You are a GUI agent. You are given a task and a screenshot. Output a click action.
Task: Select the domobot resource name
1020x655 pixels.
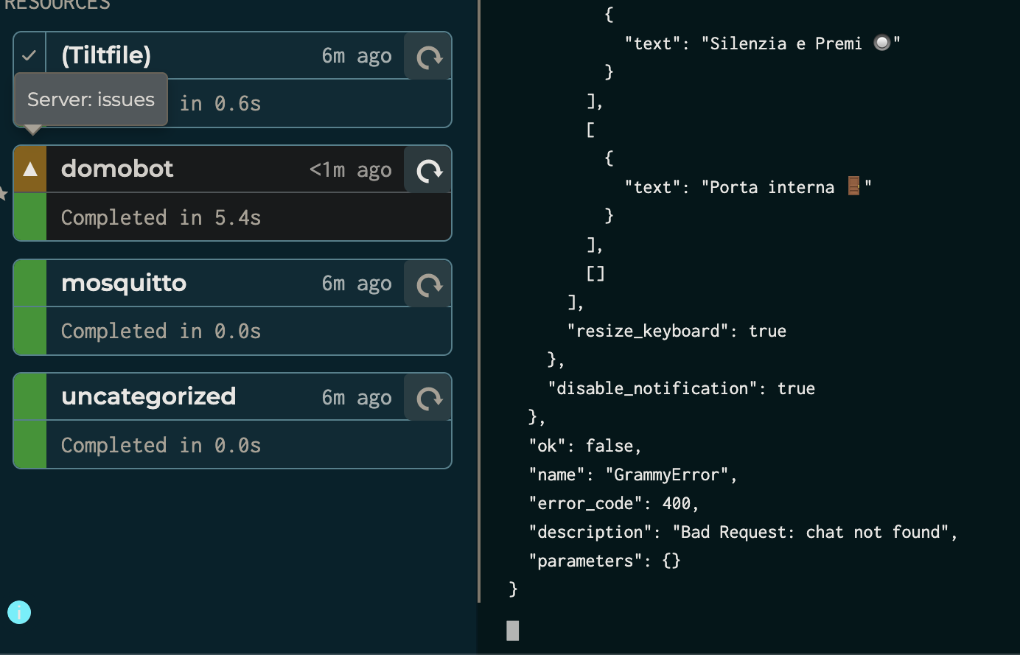117,169
